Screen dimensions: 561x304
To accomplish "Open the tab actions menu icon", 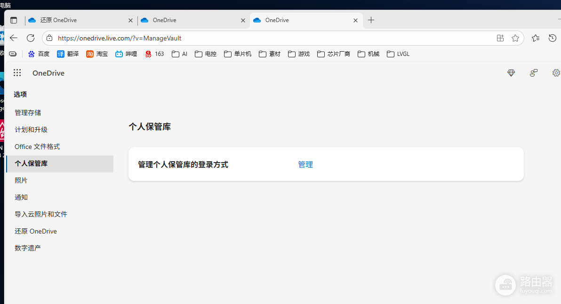I will pyautogui.click(x=14, y=20).
